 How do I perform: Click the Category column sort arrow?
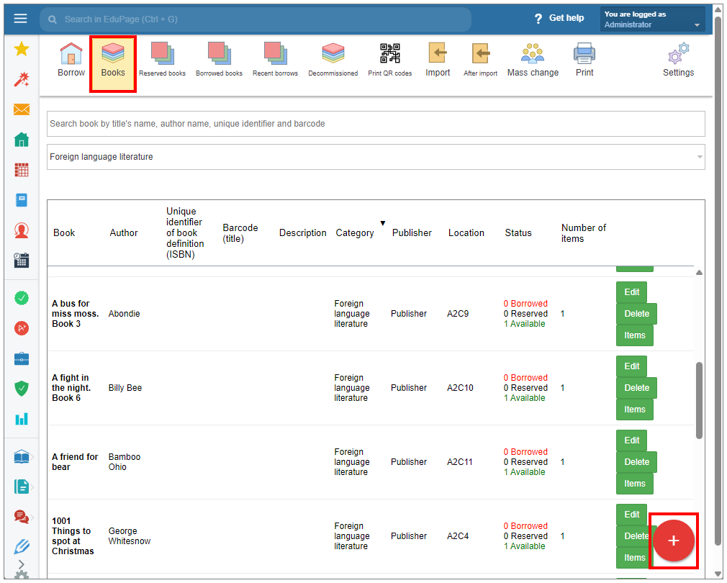click(383, 223)
